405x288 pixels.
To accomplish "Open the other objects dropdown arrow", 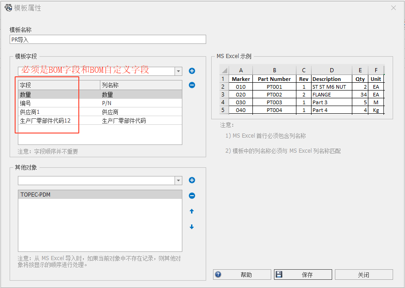I will pyautogui.click(x=178, y=181).
